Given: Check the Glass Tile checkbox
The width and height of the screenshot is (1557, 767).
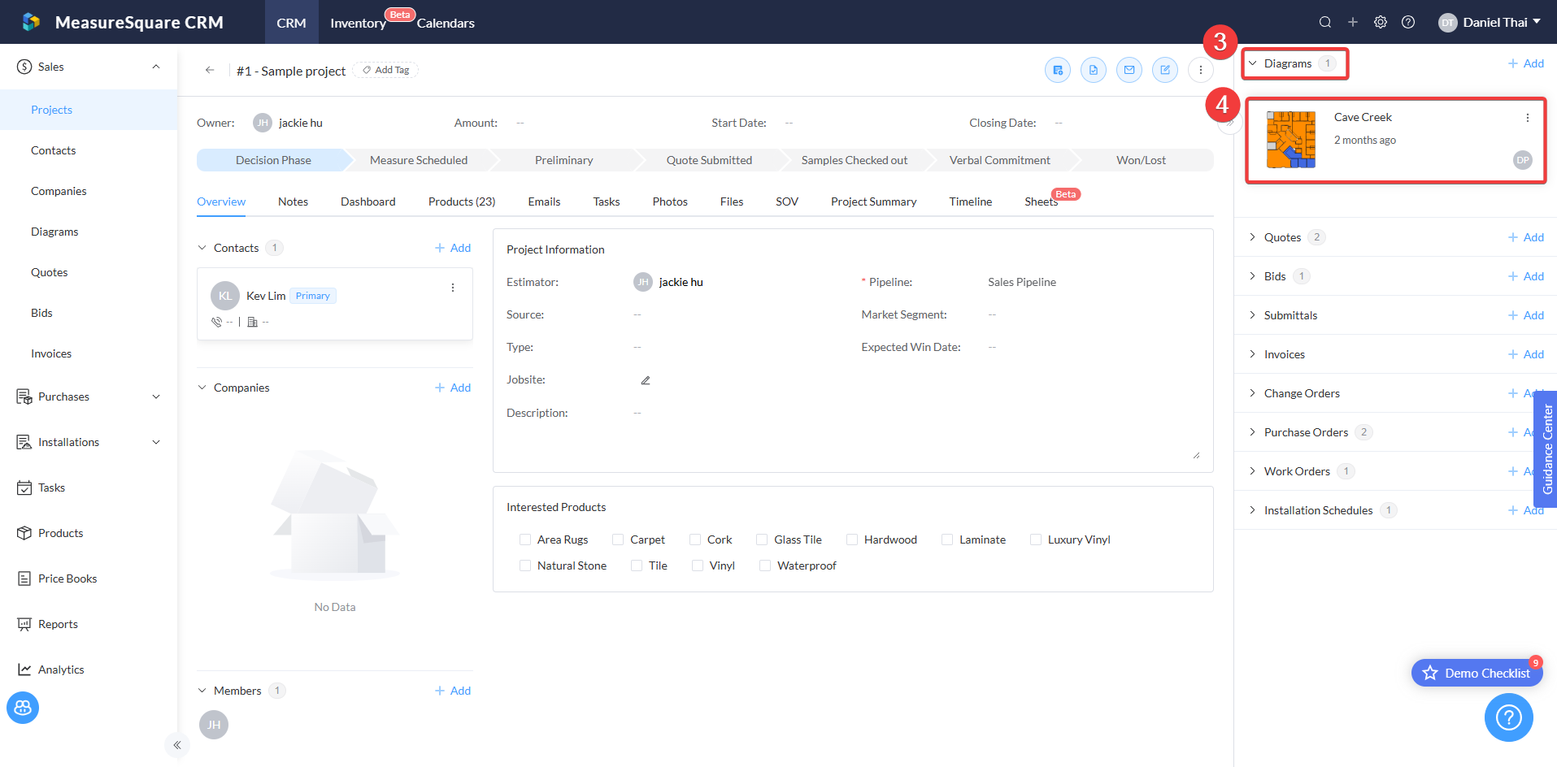Looking at the screenshot, I should coord(762,539).
